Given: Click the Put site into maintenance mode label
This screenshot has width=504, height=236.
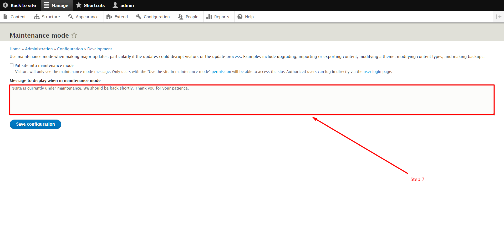Looking at the screenshot, I should pyautogui.click(x=44, y=65).
